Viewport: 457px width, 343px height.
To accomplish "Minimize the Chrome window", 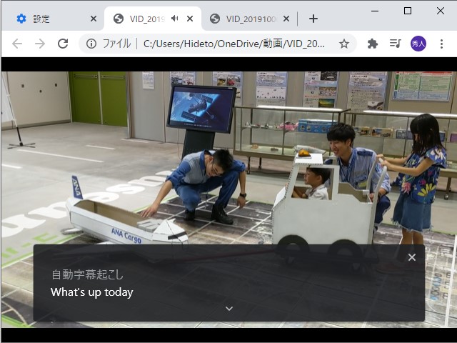I will coord(375,11).
